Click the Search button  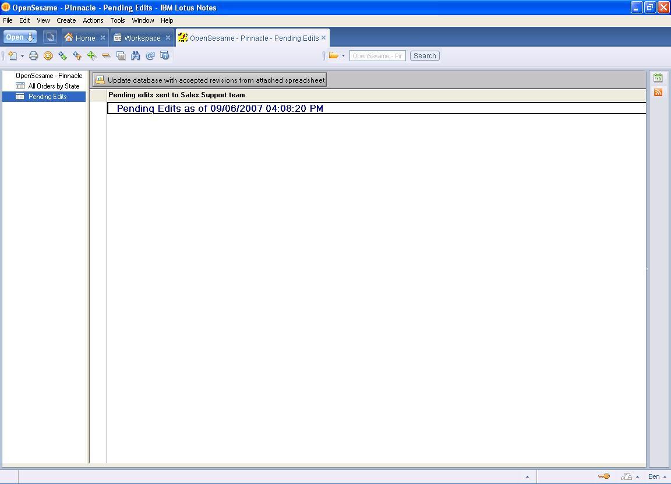(425, 56)
